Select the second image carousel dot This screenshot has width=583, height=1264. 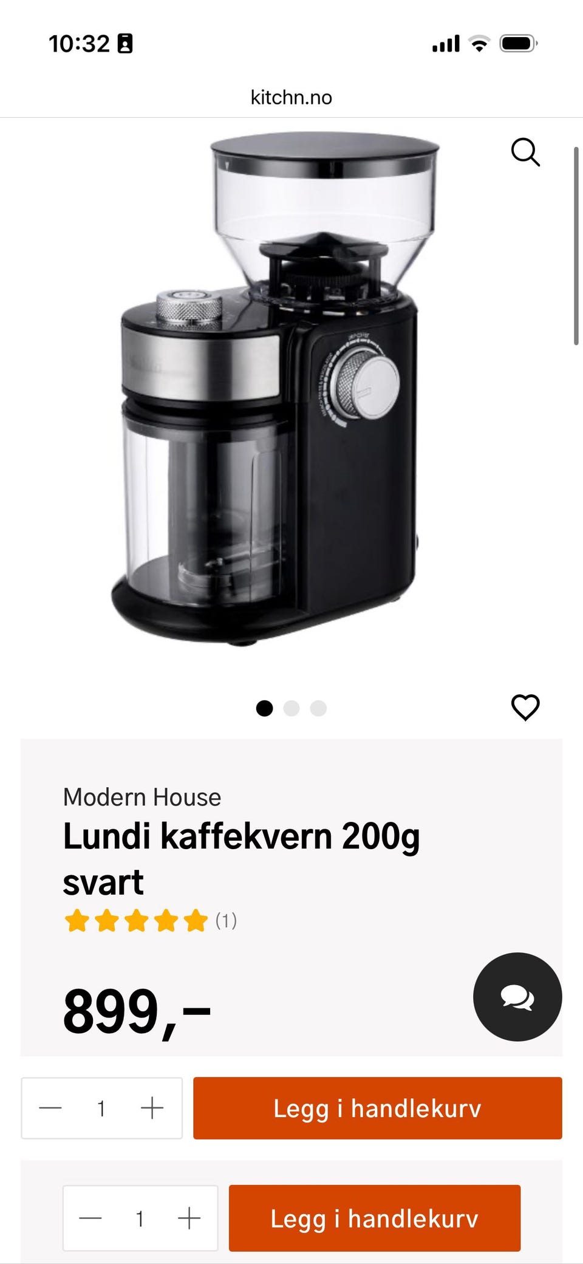pos(291,708)
